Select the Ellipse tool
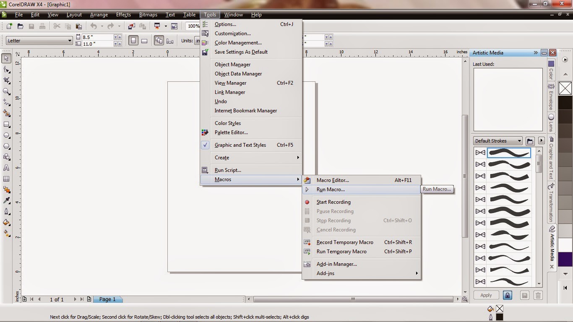 [6, 135]
